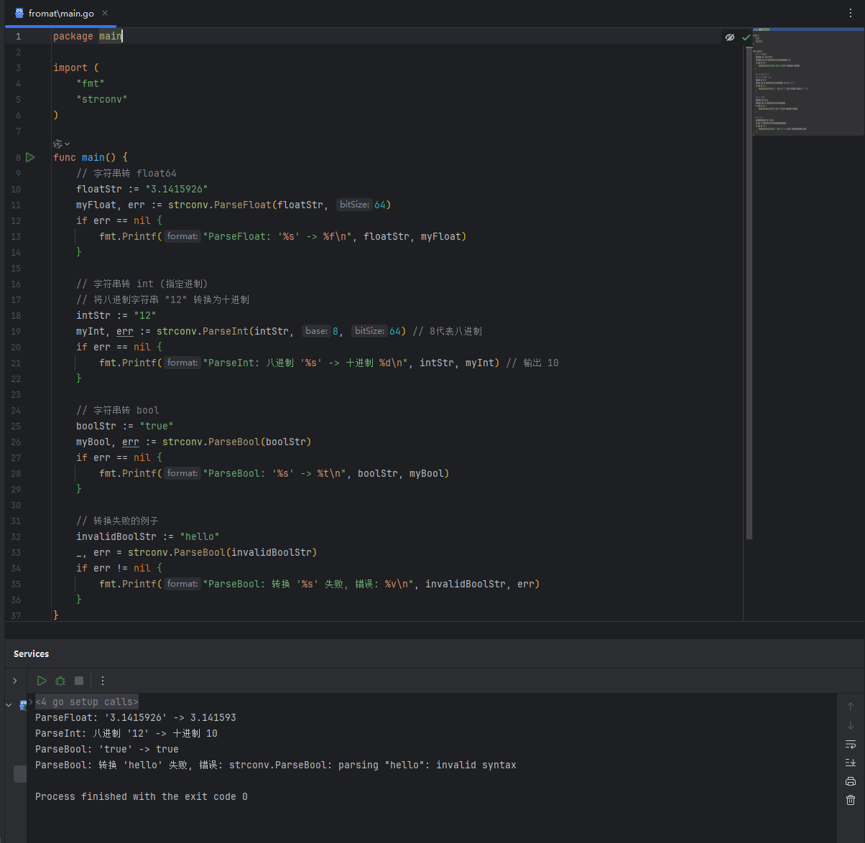Click the "fmt" import string
Image resolution: width=865 pixels, height=843 pixels.
click(91, 83)
